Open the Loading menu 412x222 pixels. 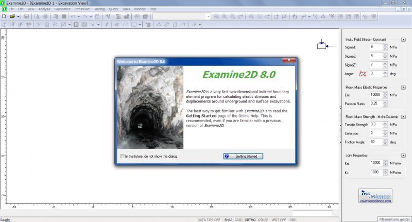coord(99,9)
